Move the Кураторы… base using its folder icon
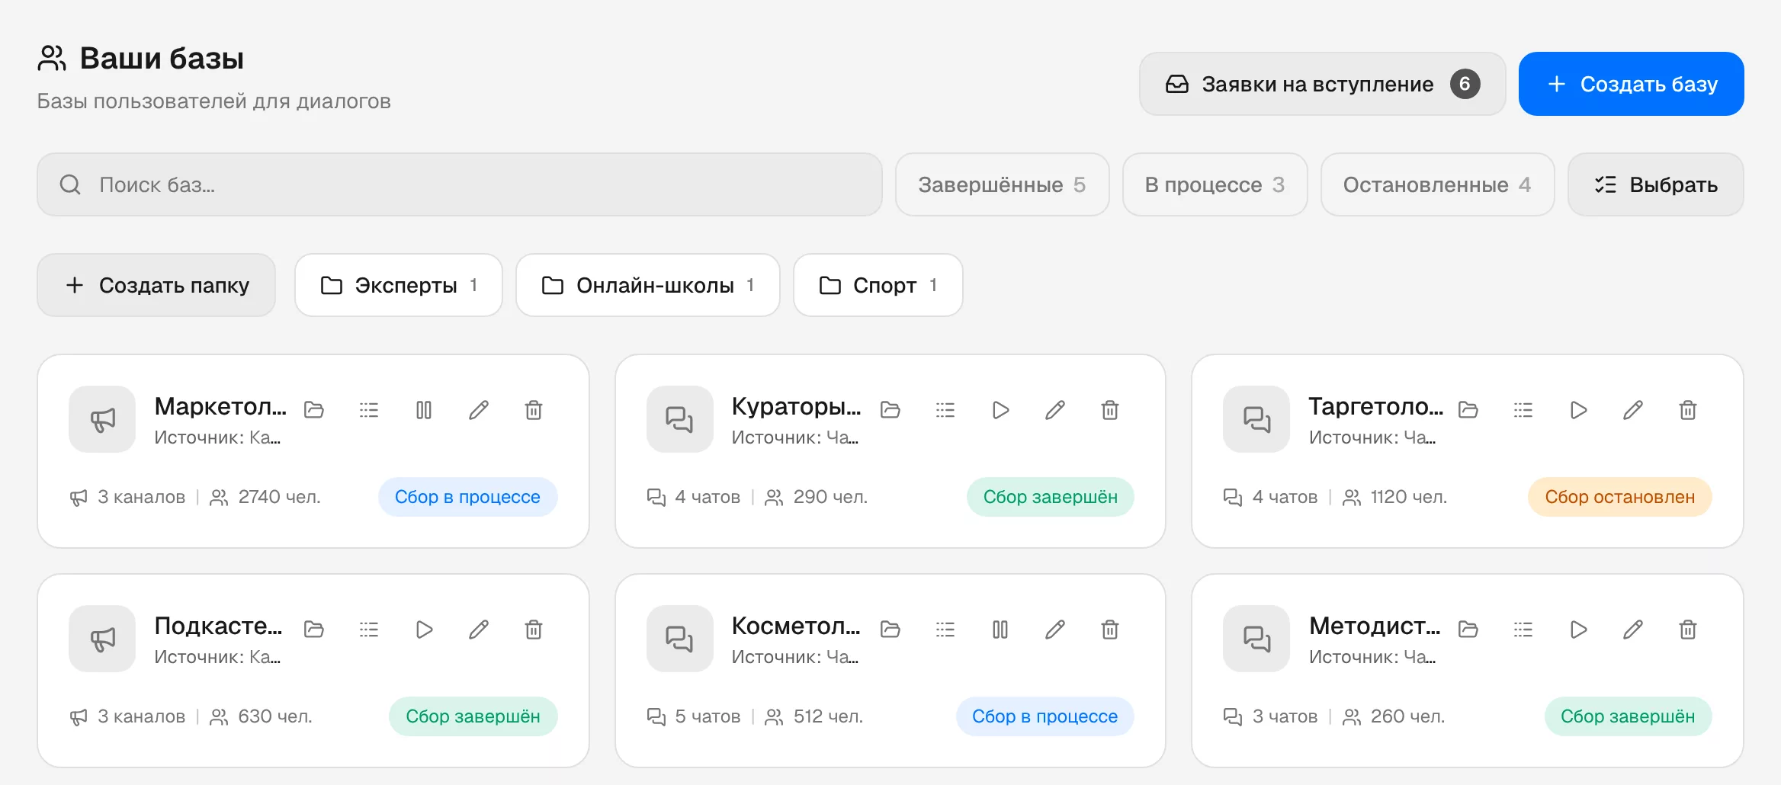 tap(890, 411)
